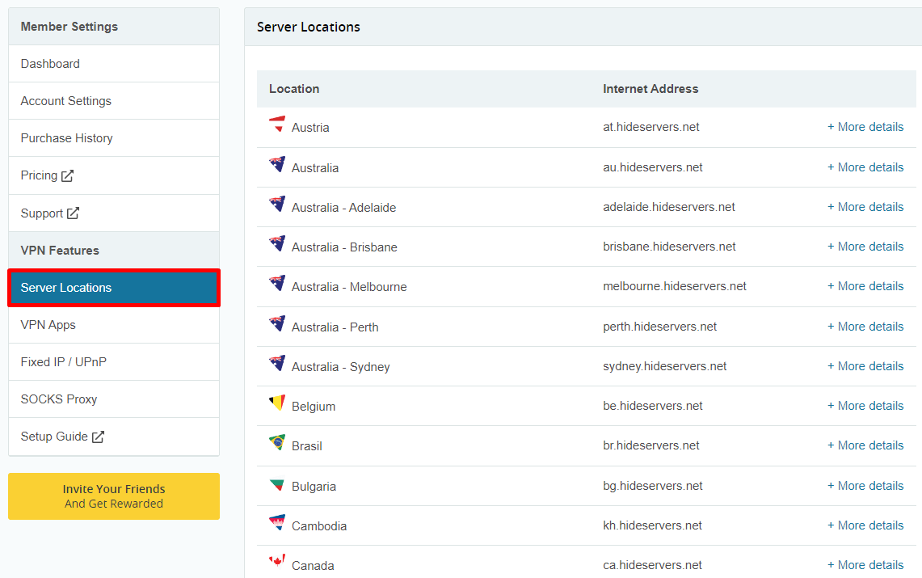Click the Belgium flag icon
922x578 pixels.
pyautogui.click(x=277, y=403)
